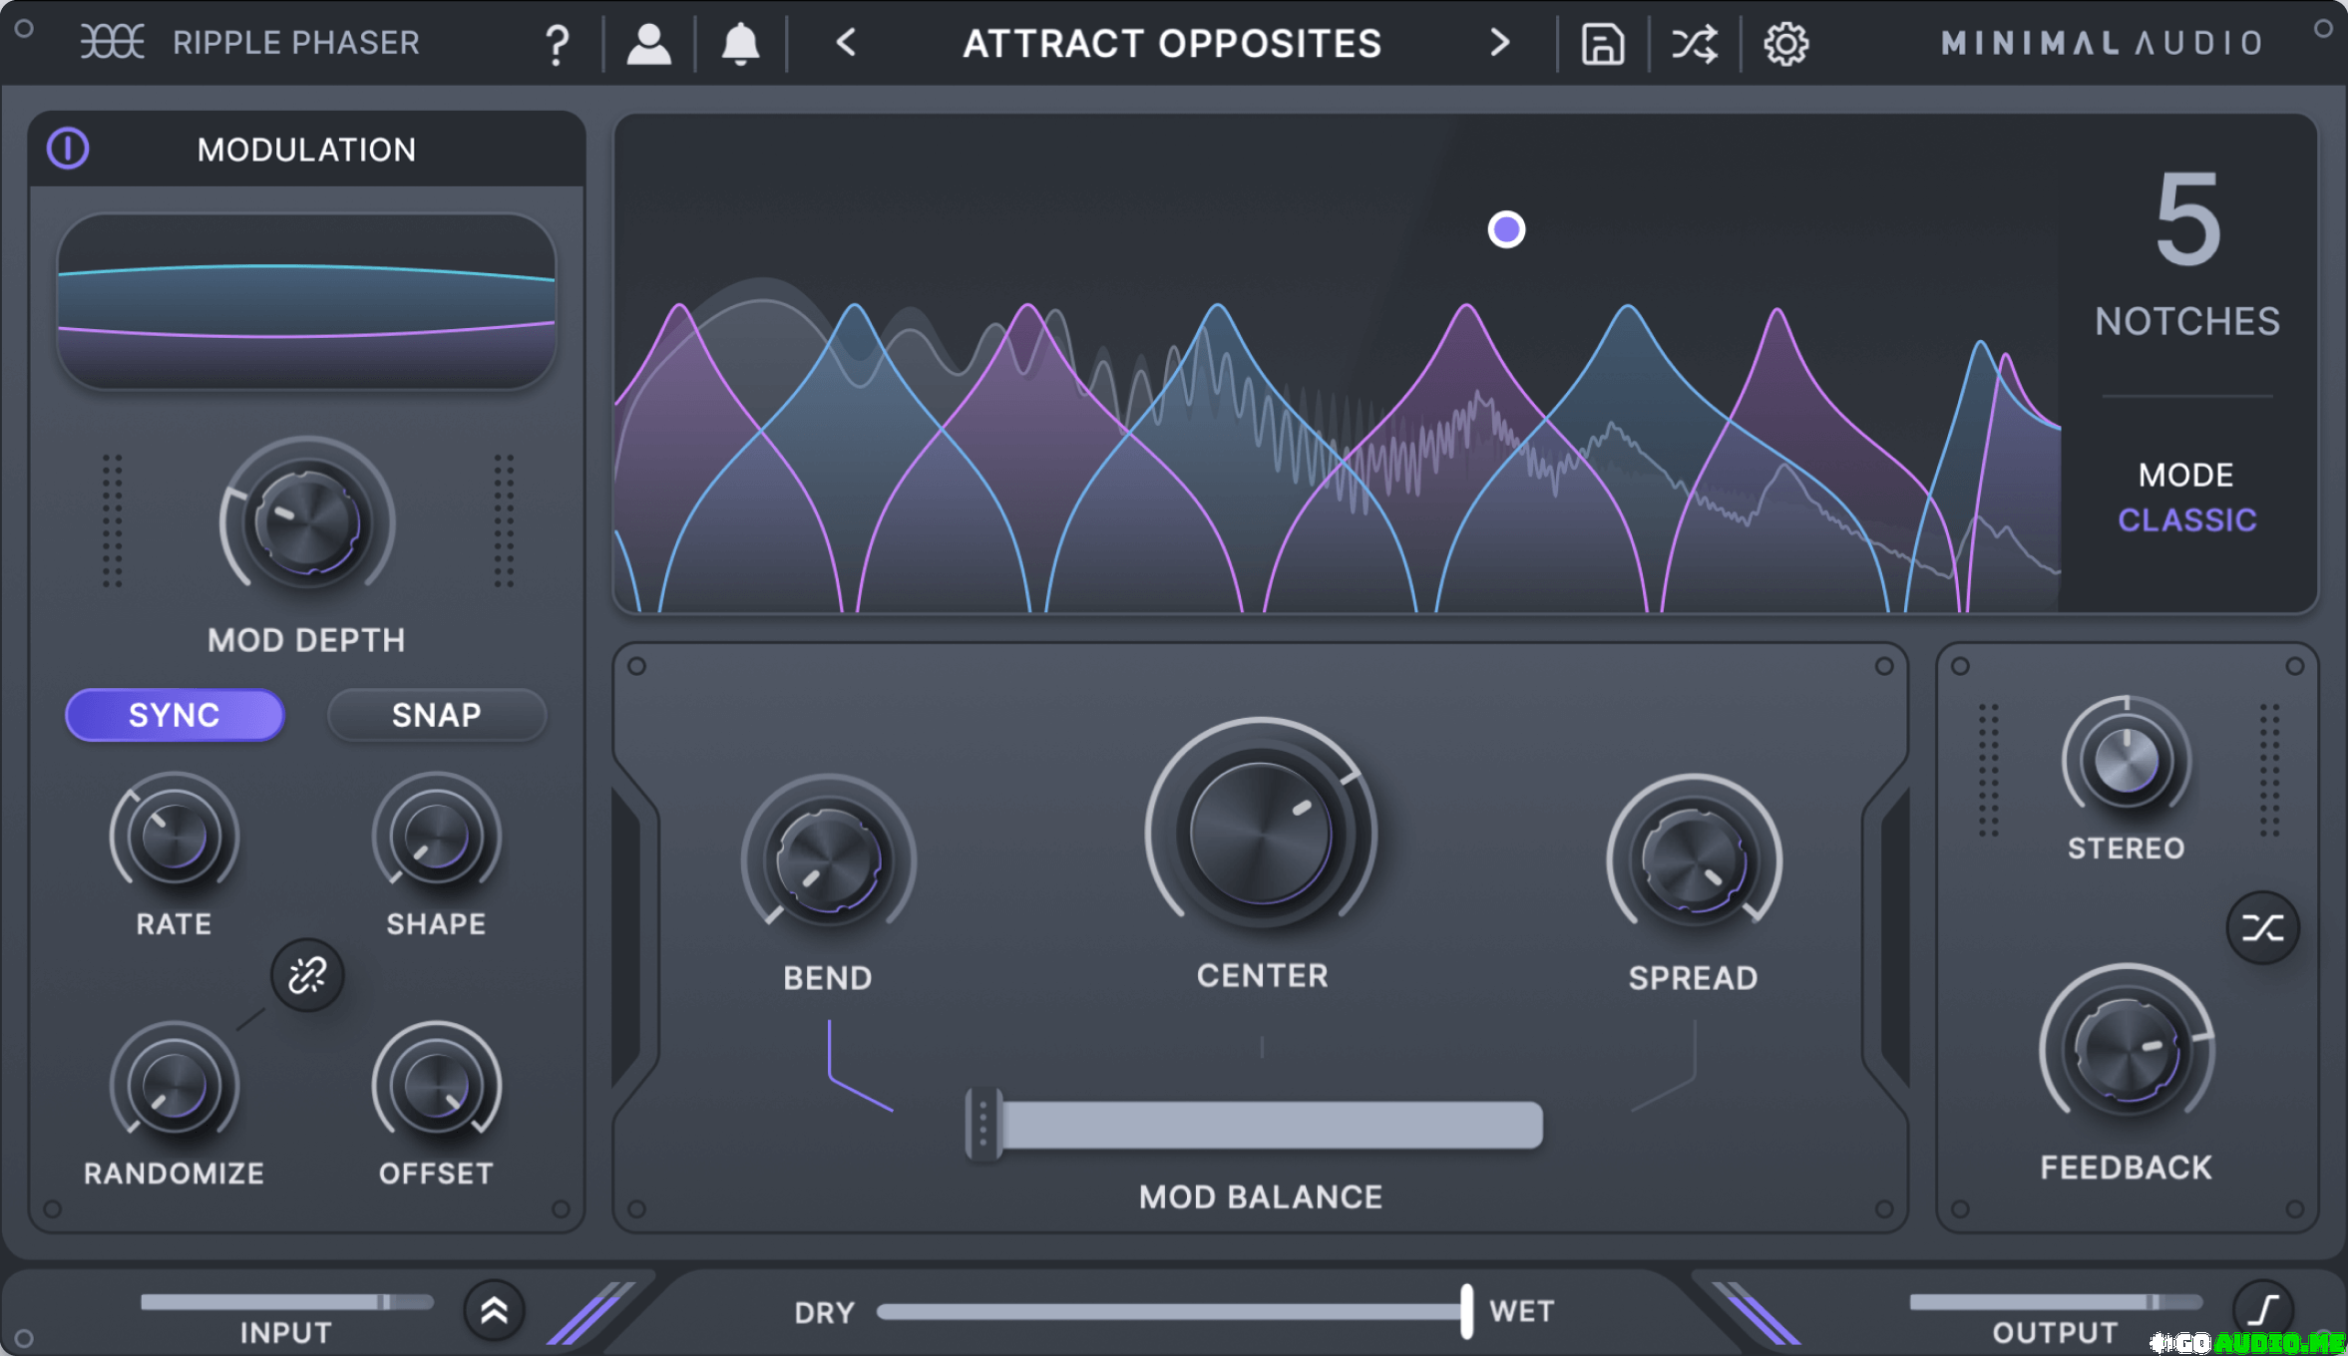
Task: Change the CLASSIC mode selector
Action: [x=2186, y=520]
